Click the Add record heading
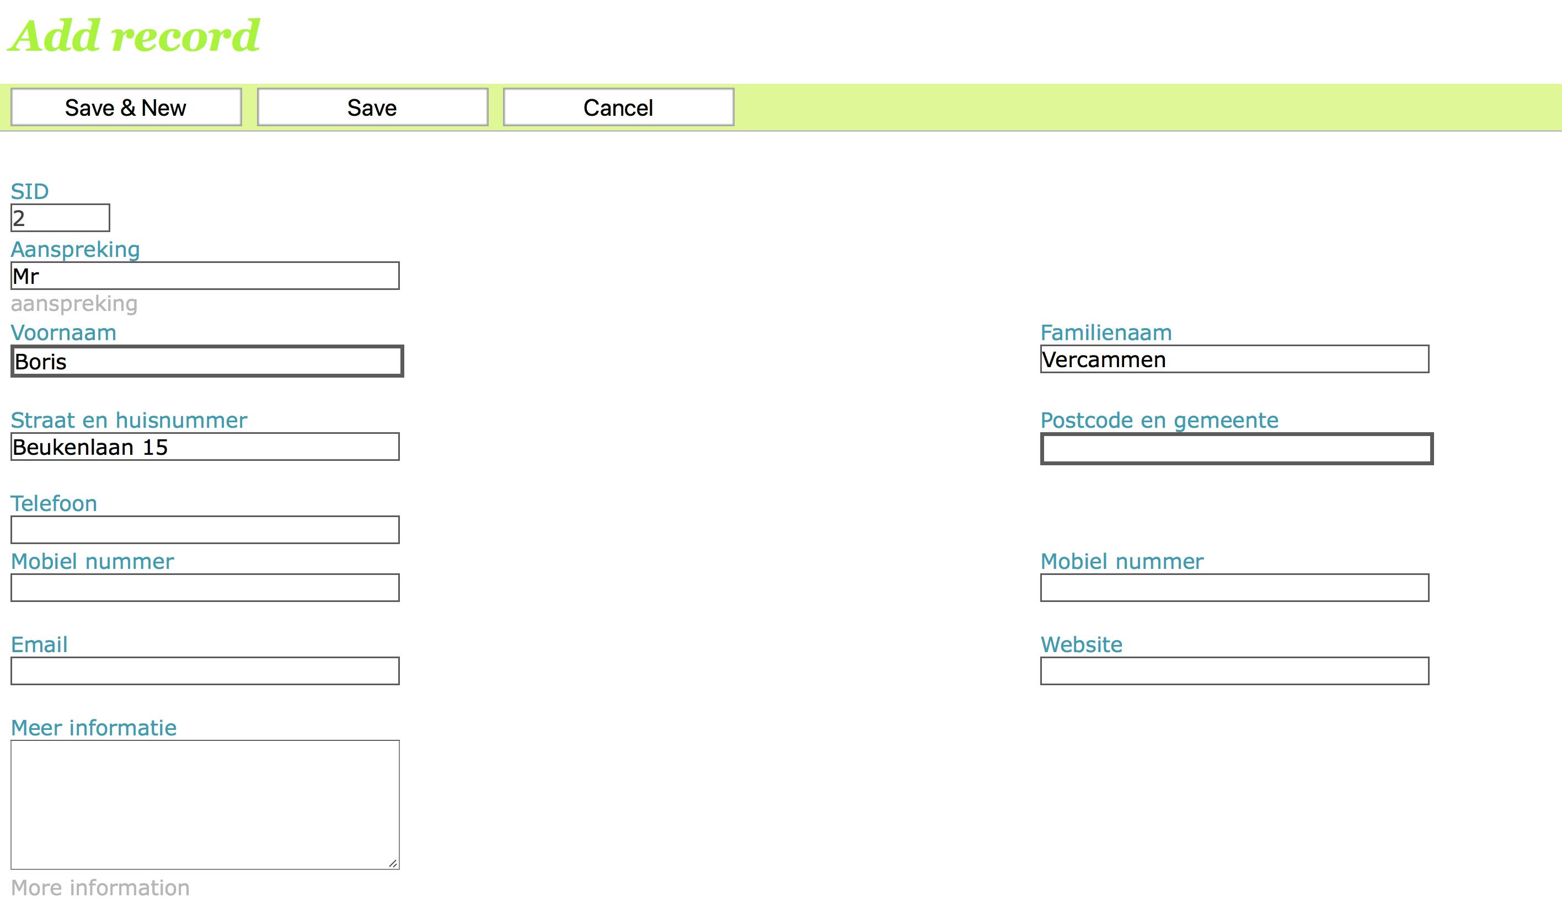Screen dimensions: 1562x914 (x=135, y=36)
